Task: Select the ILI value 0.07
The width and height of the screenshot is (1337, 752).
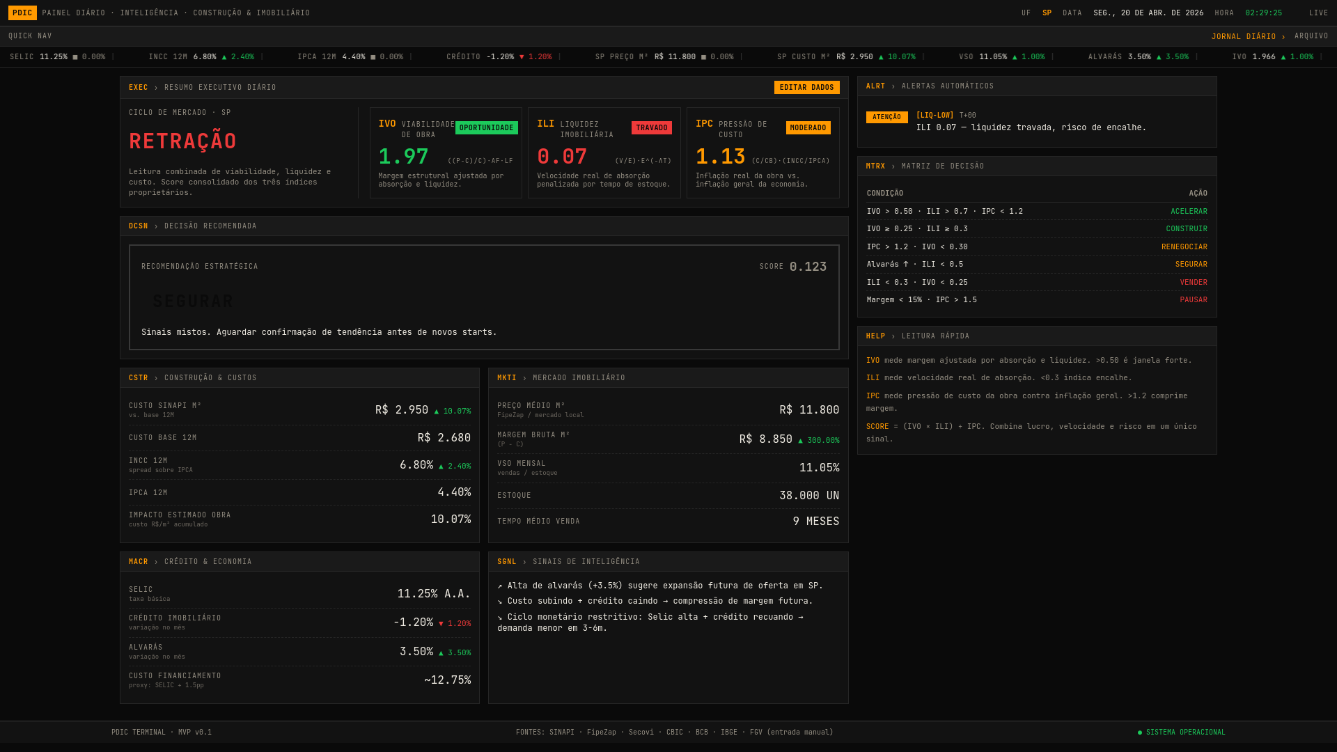Action: [x=561, y=157]
